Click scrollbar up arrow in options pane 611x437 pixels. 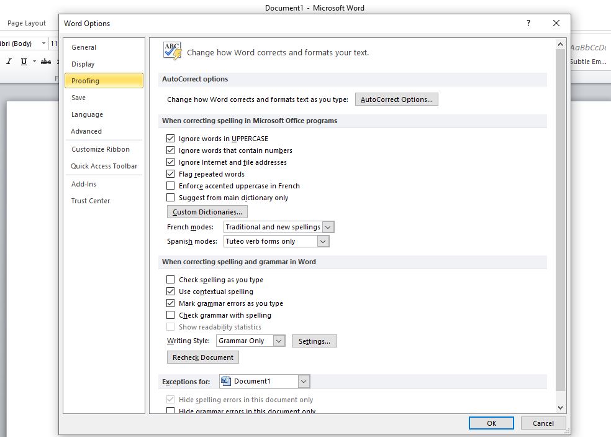pyautogui.click(x=560, y=44)
